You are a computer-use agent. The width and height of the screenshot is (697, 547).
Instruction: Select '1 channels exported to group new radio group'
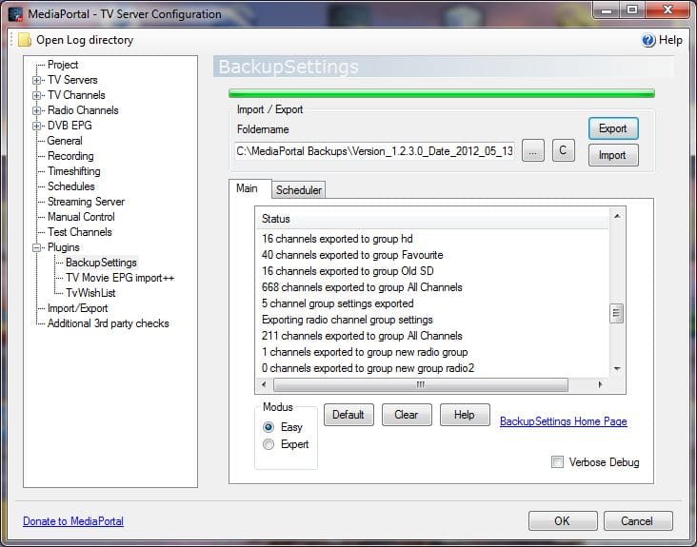pos(365,352)
